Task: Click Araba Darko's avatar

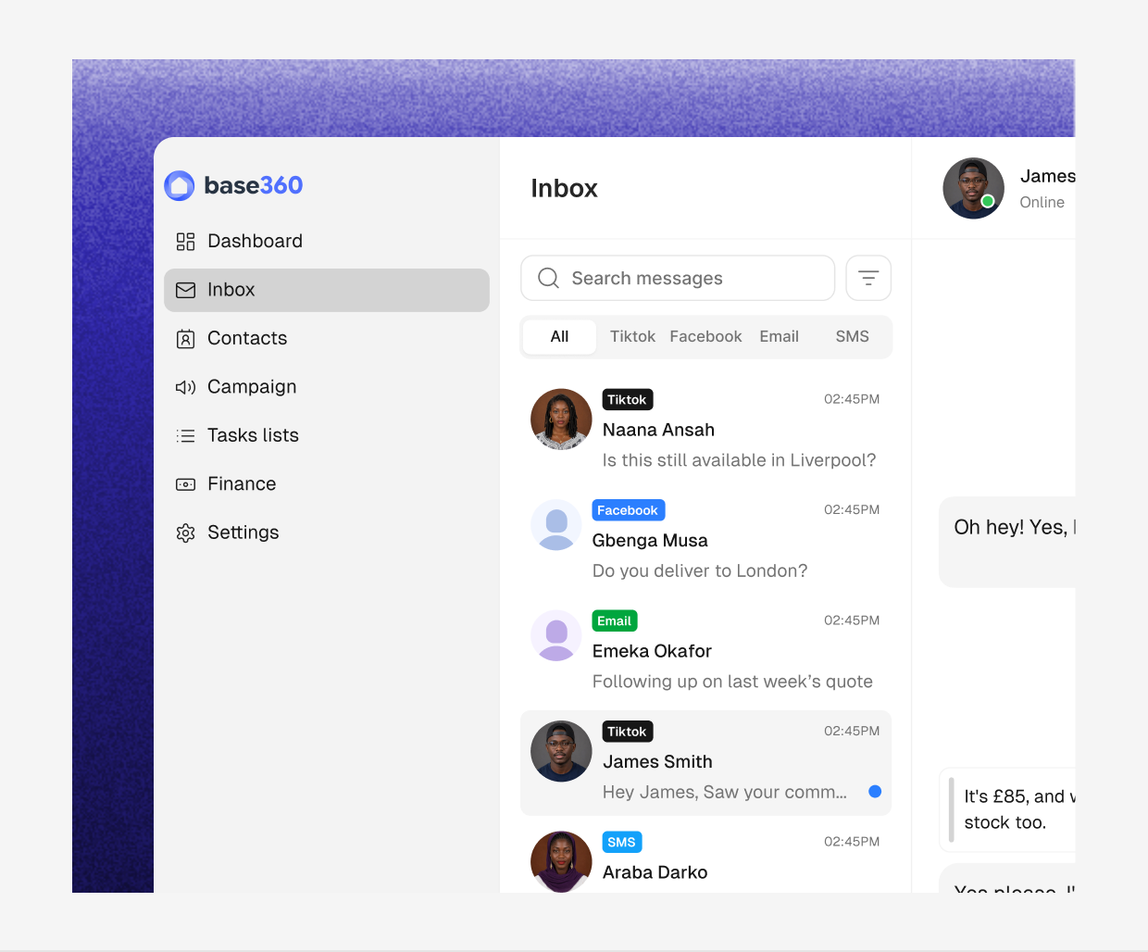Action: coord(561,861)
